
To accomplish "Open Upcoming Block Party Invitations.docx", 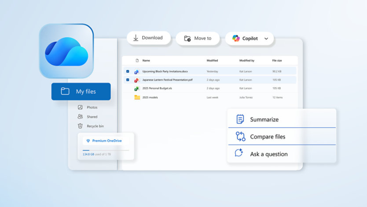I will 165,71.
